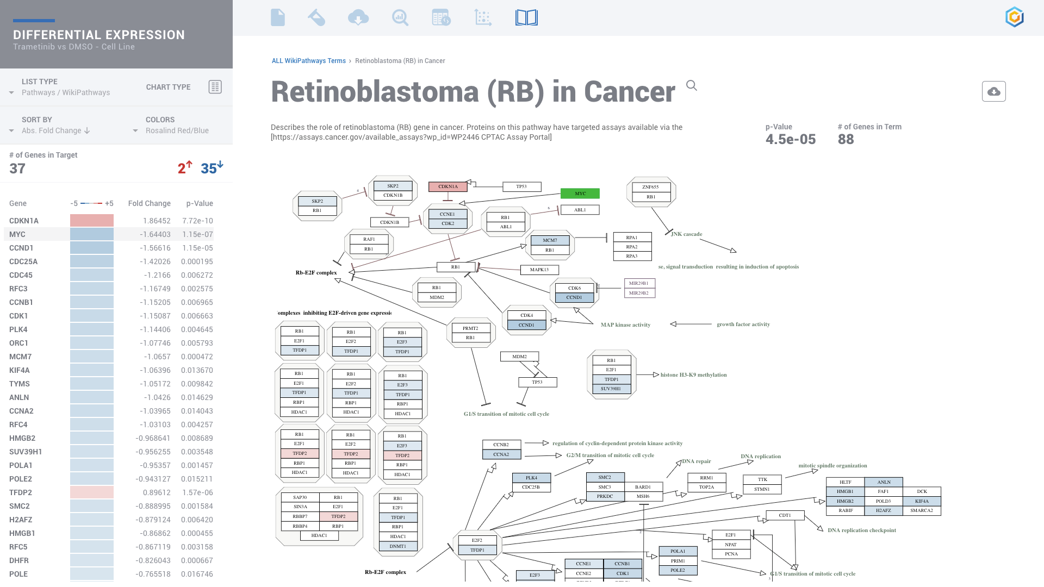The height and width of the screenshot is (587, 1044).
Task: Click the DNMT1 node in pathway
Action: coord(397,546)
